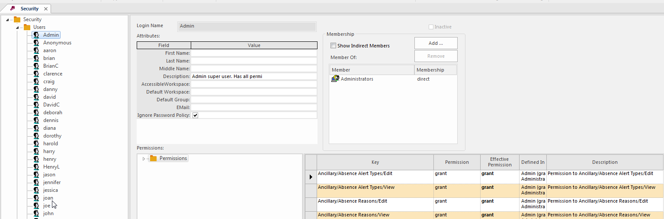664x219 pixels.
Task: Collapse the Users tree node
Action: pos(17,28)
